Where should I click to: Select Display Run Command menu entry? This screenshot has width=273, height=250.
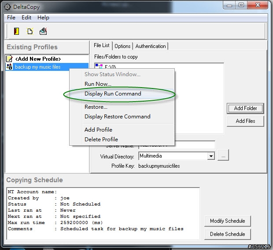pyautogui.click(x=122, y=94)
